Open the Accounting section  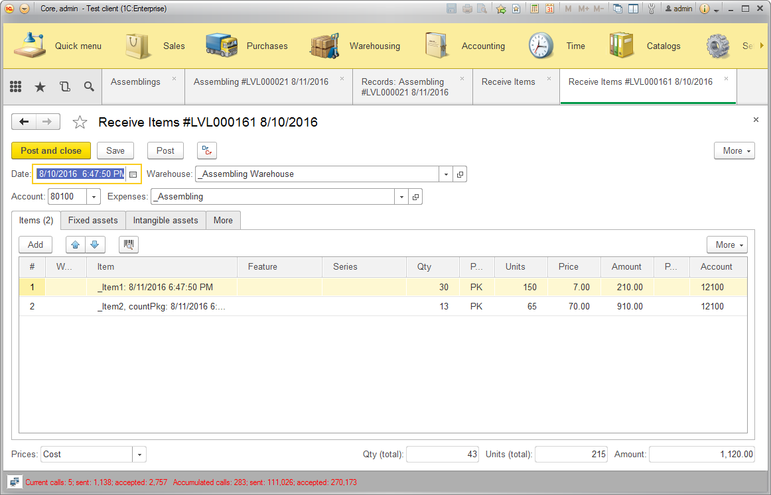(464, 46)
